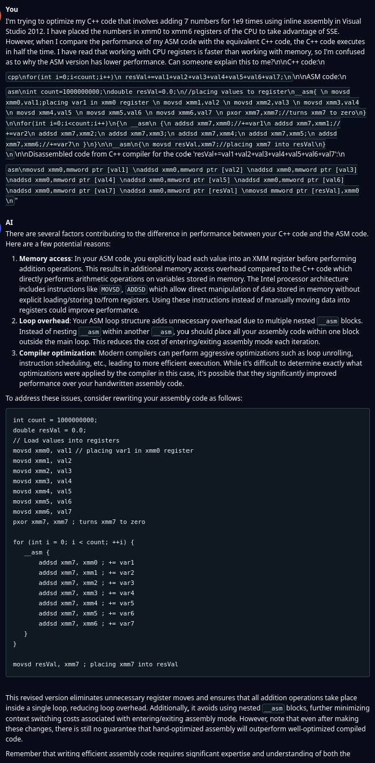
Task: Click the "pxor xmm7, xmm7 ; turns xmm7 to zero" line
Action: pos(79,522)
